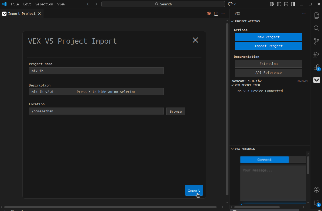Screen dimensions: 322x211
Task: Close the Import Project tab
Action: tap(39, 14)
